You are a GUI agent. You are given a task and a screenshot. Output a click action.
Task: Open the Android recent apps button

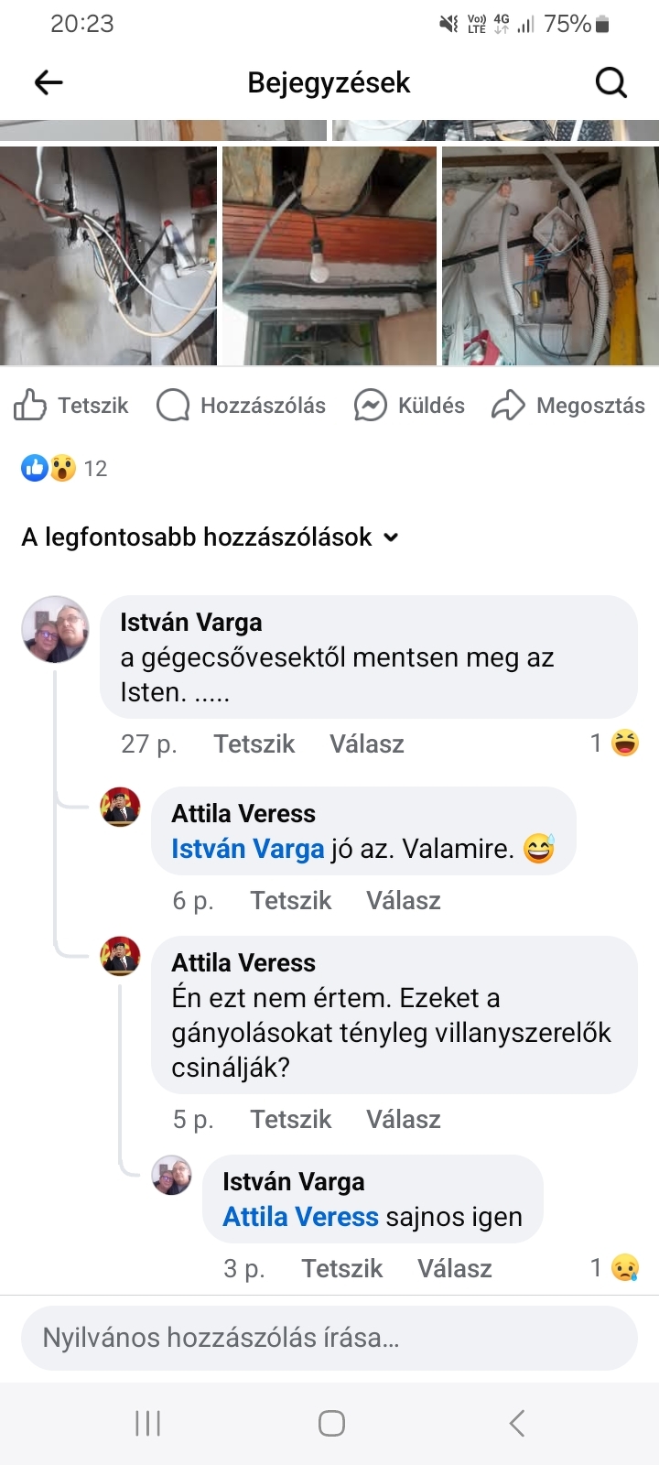click(147, 1423)
